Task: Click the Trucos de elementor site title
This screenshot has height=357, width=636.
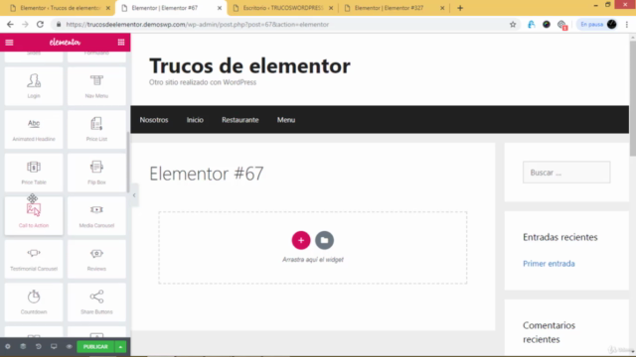Action: (x=249, y=66)
